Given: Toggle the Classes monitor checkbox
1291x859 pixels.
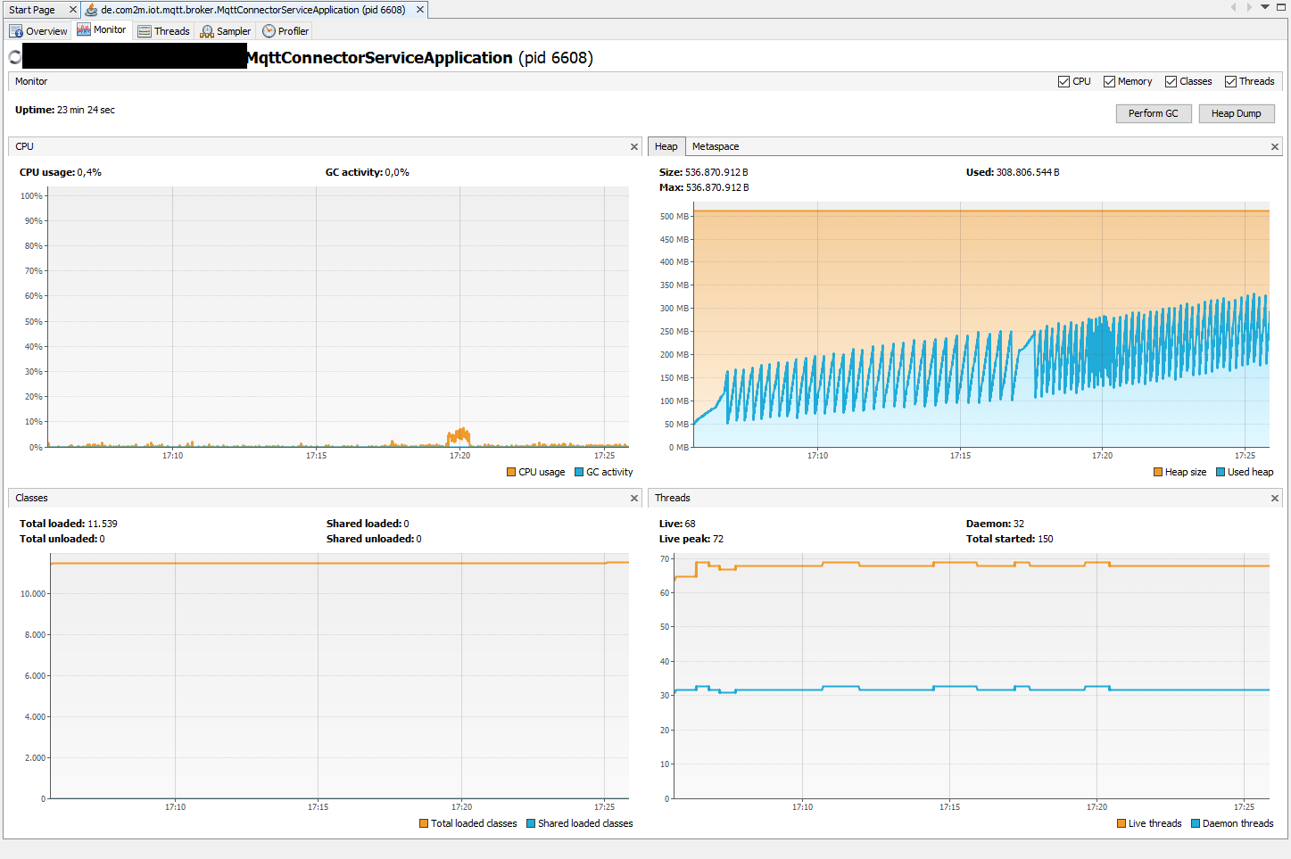Looking at the screenshot, I should tap(1170, 81).
